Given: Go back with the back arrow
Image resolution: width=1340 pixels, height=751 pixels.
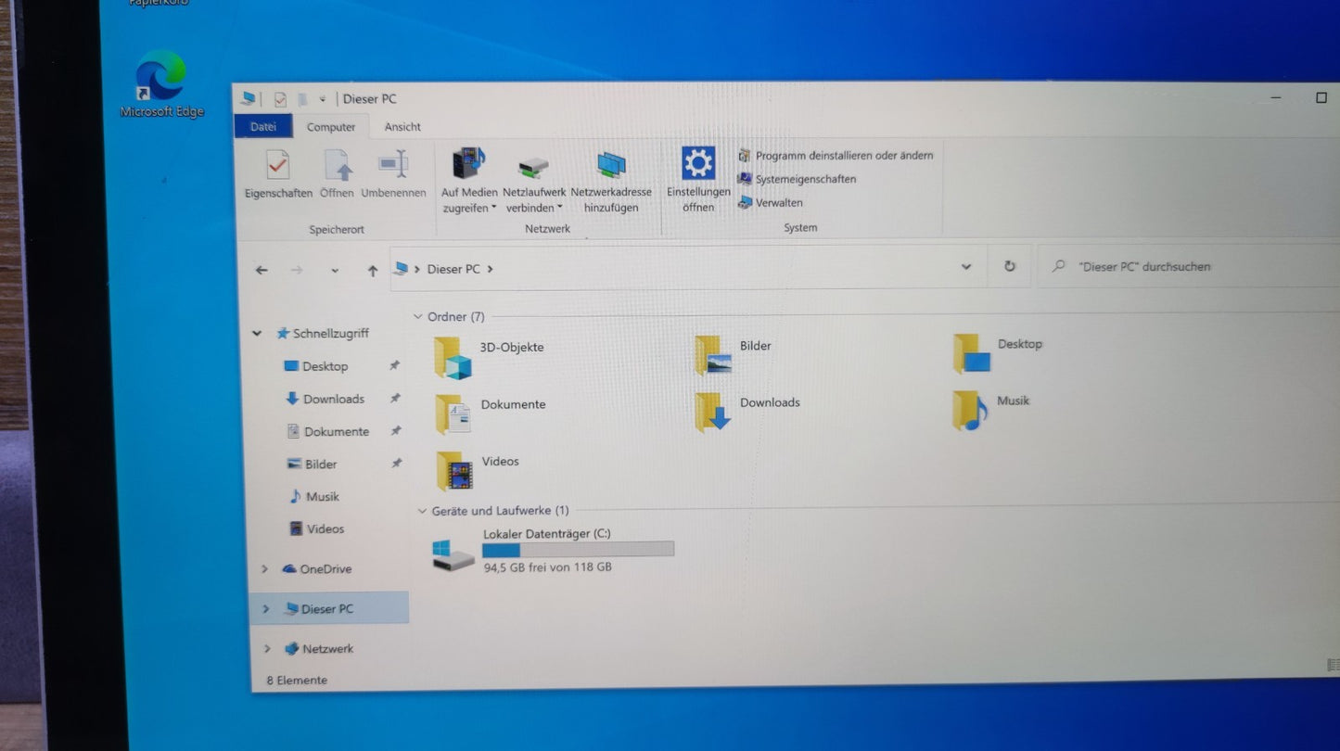Looking at the screenshot, I should pos(262,270).
